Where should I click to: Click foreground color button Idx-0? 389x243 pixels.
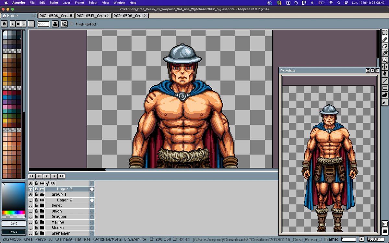tap(13, 224)
